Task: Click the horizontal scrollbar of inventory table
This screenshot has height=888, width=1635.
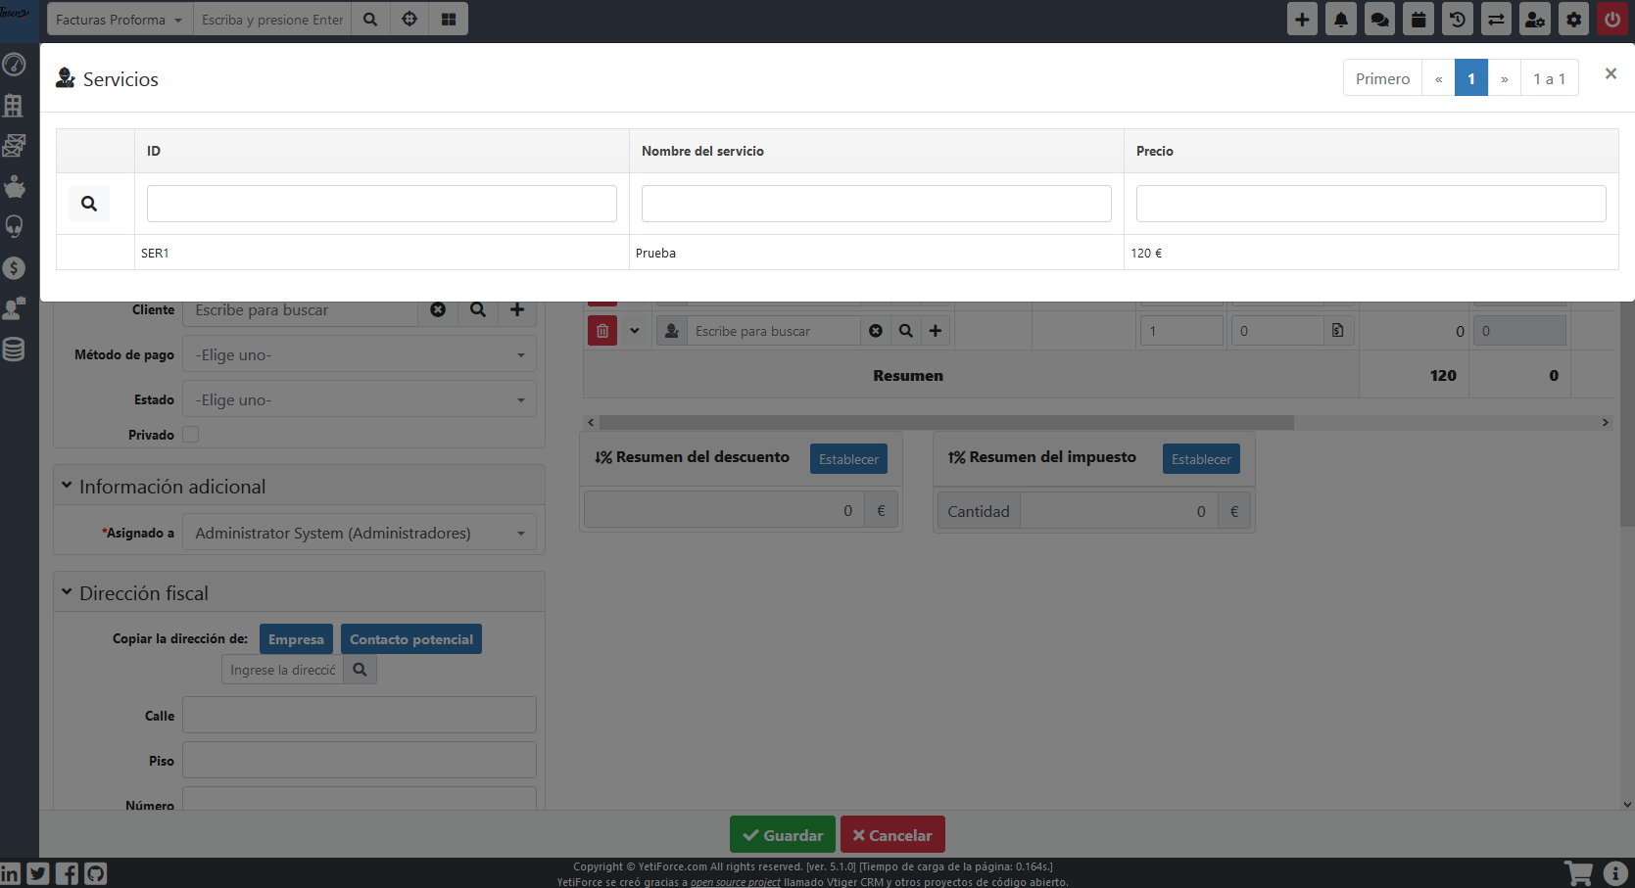Action: pos(946,422)
